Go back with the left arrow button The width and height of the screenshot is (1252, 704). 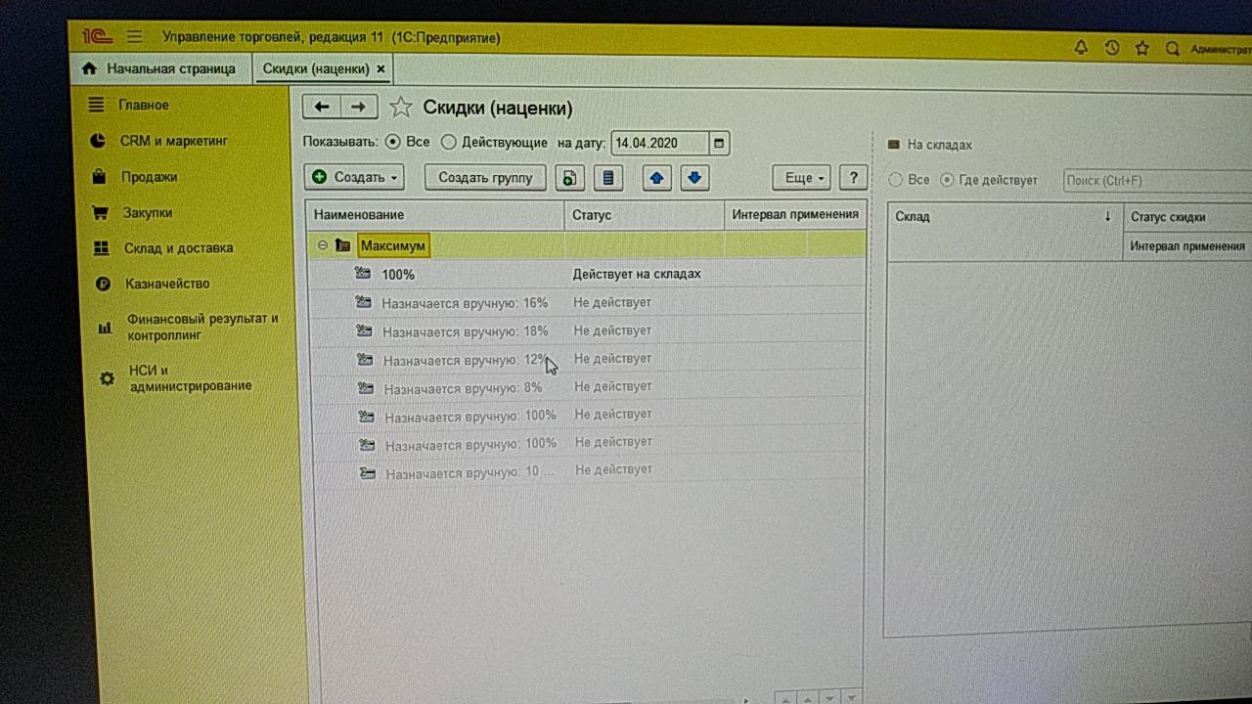321,107
